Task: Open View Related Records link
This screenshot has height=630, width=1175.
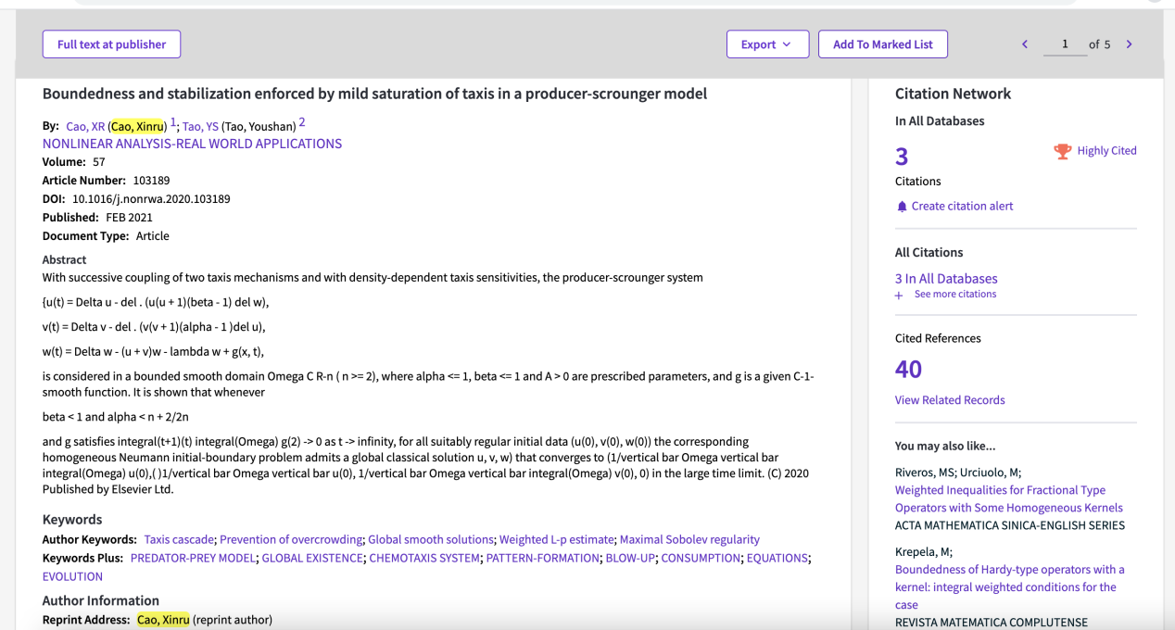Action: [950, 400]
